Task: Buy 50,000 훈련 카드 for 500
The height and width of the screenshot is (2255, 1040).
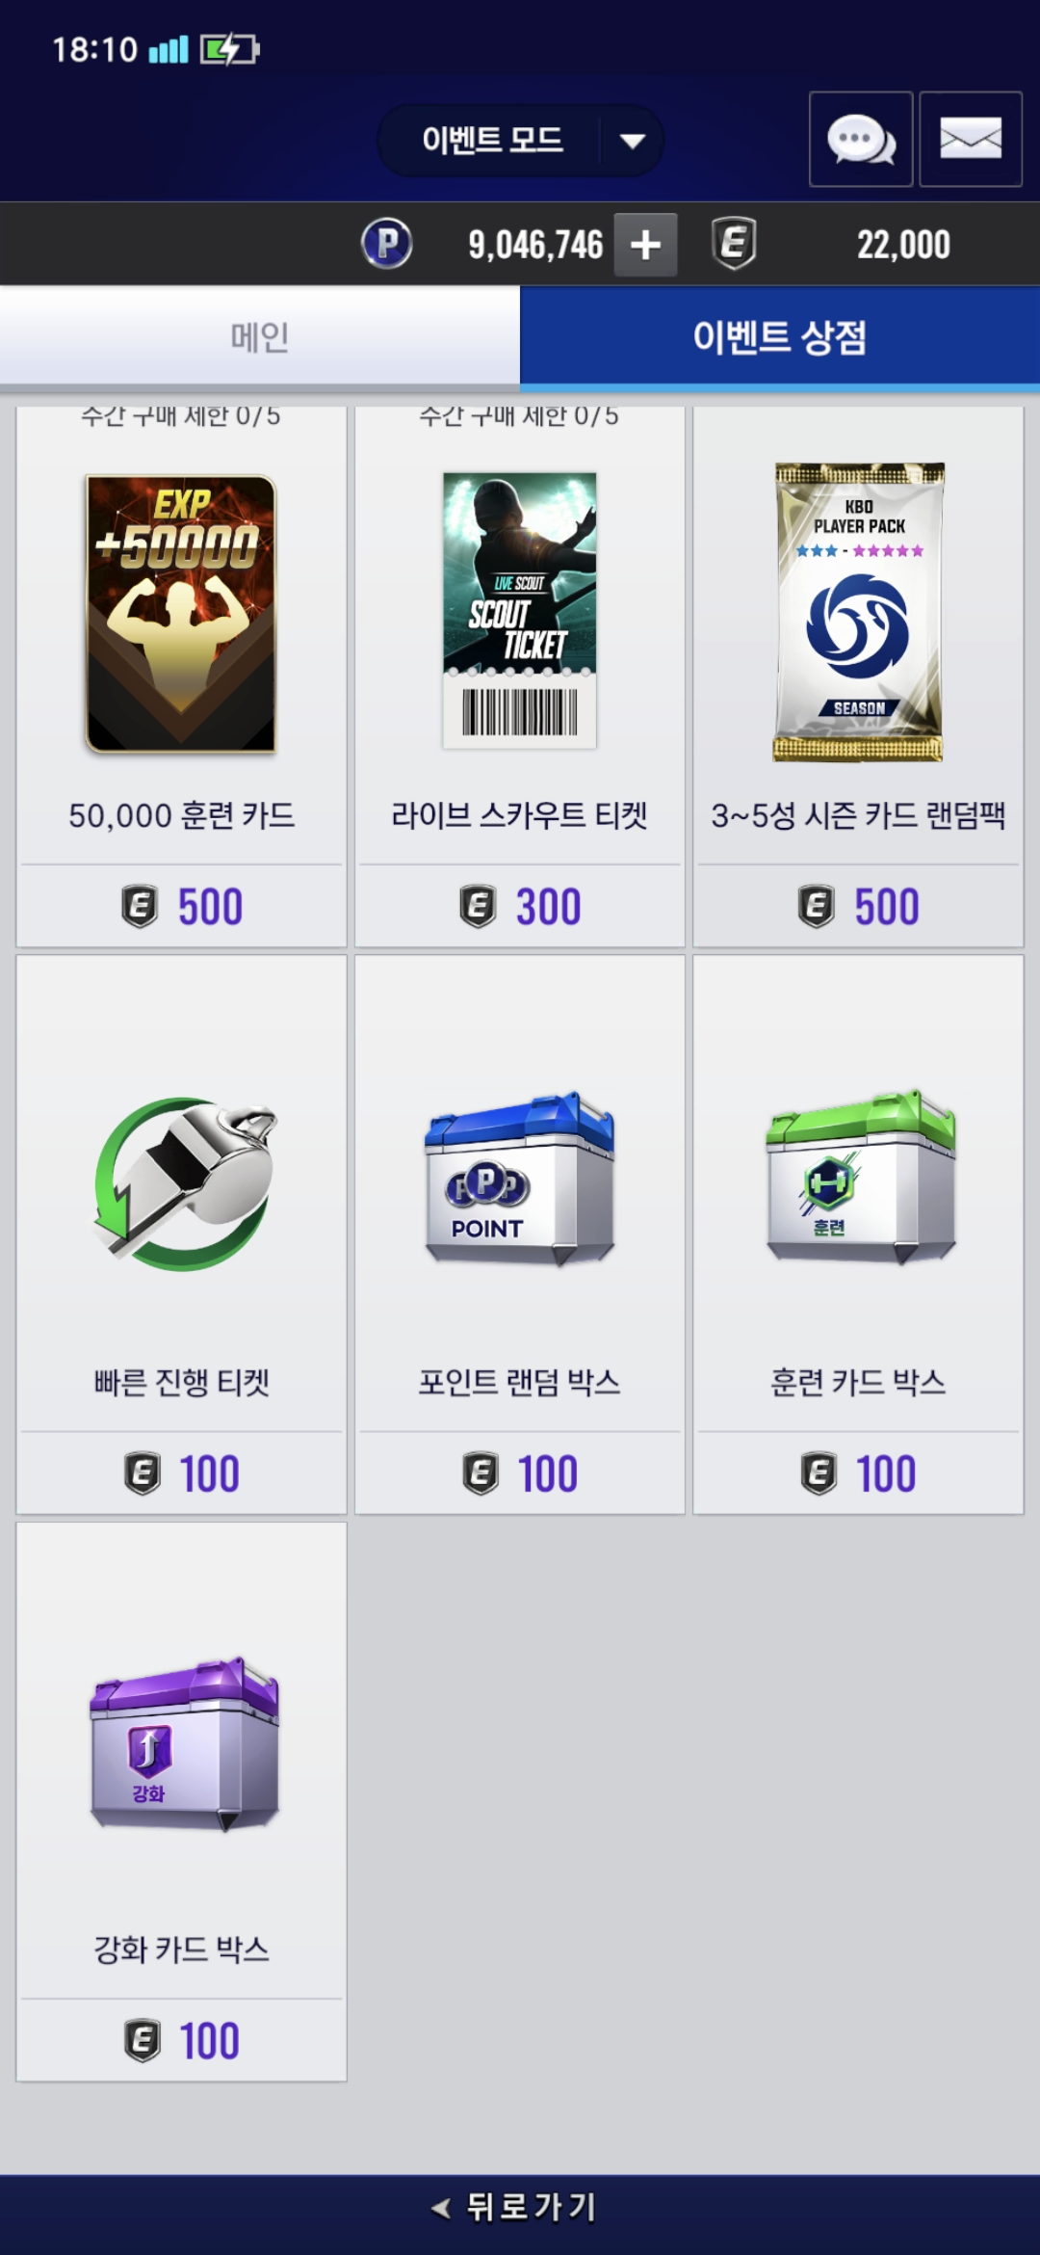Action: [182, 907]
